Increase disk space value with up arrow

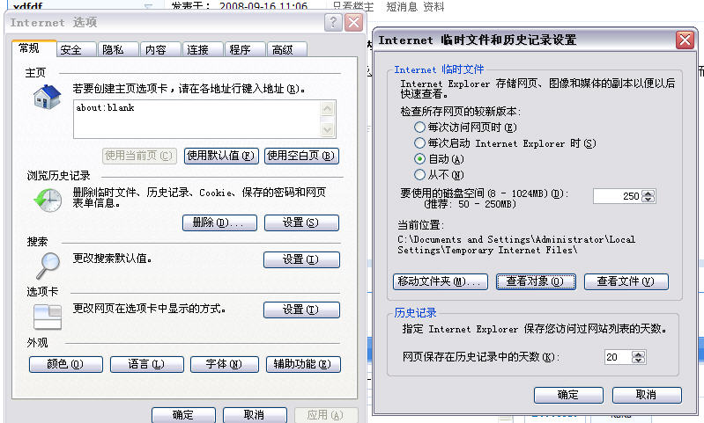coord(648,193)
